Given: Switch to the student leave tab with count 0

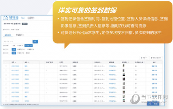Looking at the screenshot, I should point(20,35).
